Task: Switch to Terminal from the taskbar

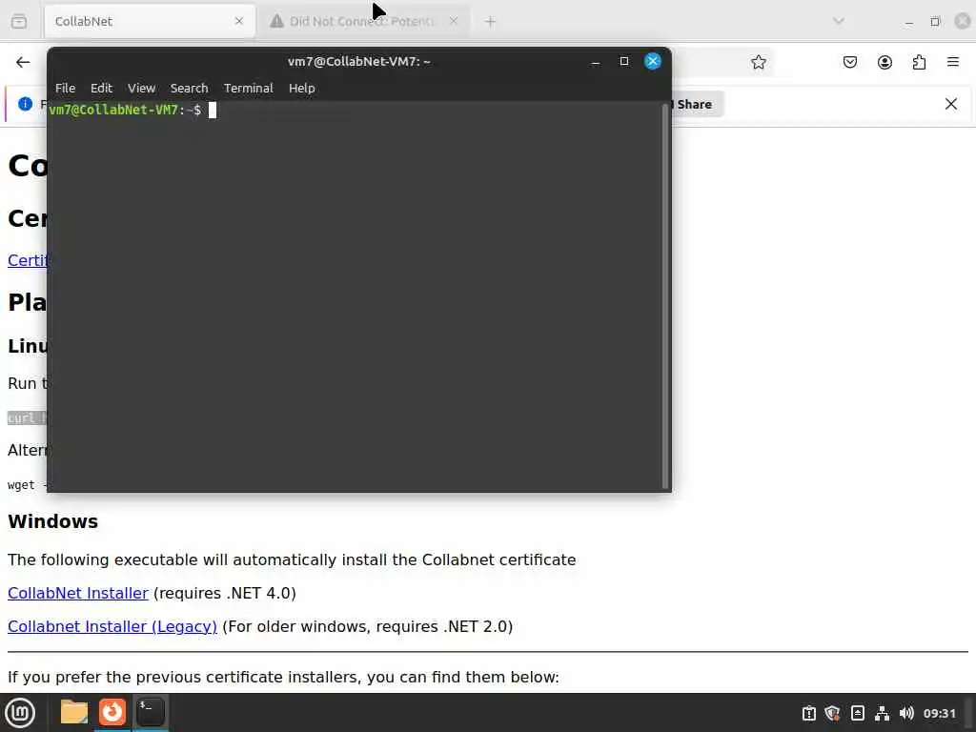Action: (150, 712)
